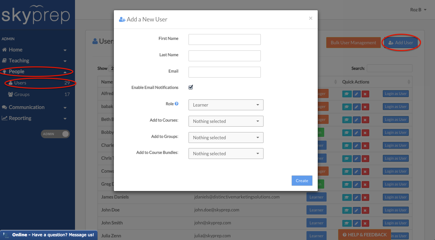Viewport: 435px width, 240px height.
Task: Uncheck Enable Email Notifications checkbox
Action: (191, 87)
